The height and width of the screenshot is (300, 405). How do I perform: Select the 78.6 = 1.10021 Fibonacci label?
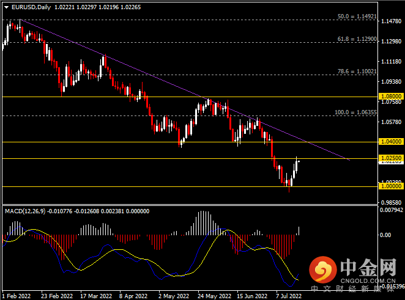click(357, 71)
